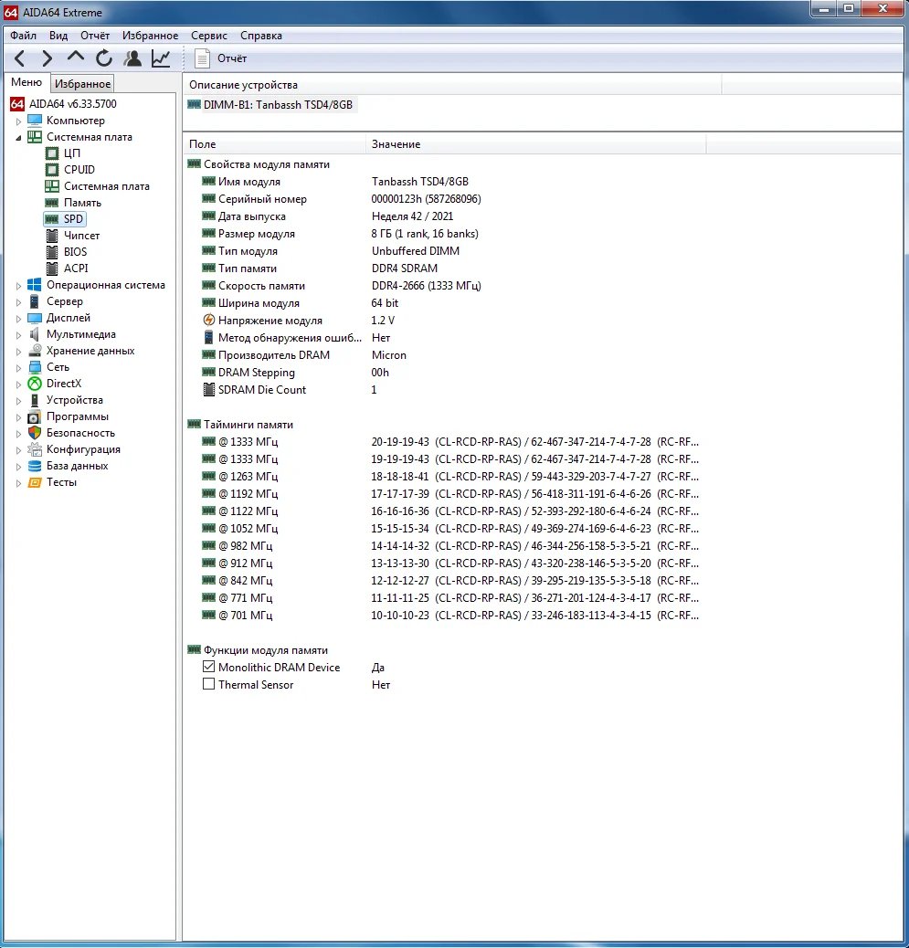The width and height of the screenshot is (909, 948).
Task: Click the Программы icon in the tree
Action: tap(35, 416)
